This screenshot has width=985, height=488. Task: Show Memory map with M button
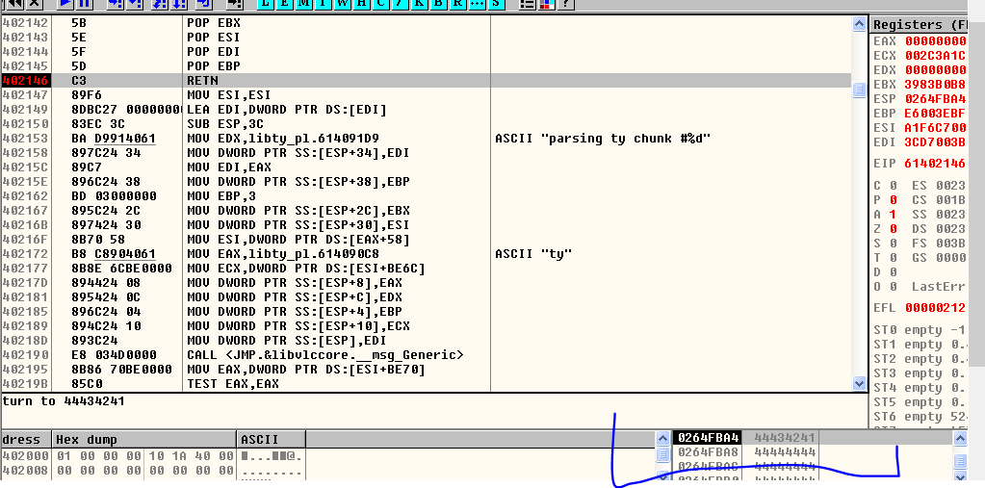pos(305,4)
